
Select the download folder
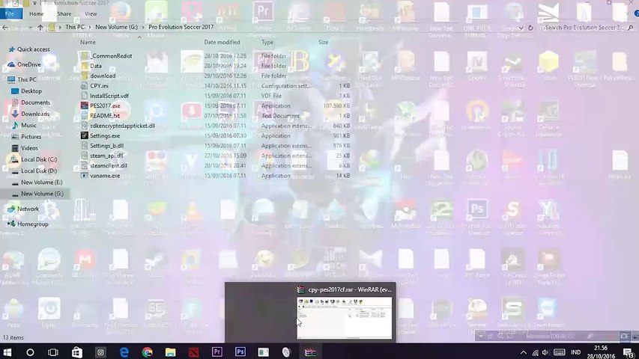pos(103,76)
